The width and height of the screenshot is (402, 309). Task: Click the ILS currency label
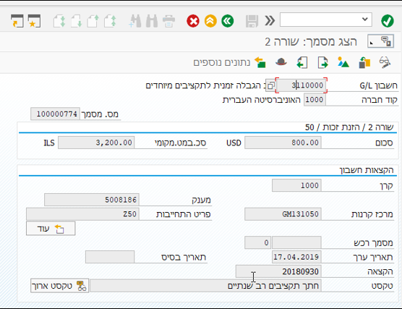(49, 143)
